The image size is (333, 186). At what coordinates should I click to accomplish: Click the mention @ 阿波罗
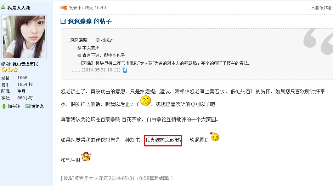pos(105,40)
